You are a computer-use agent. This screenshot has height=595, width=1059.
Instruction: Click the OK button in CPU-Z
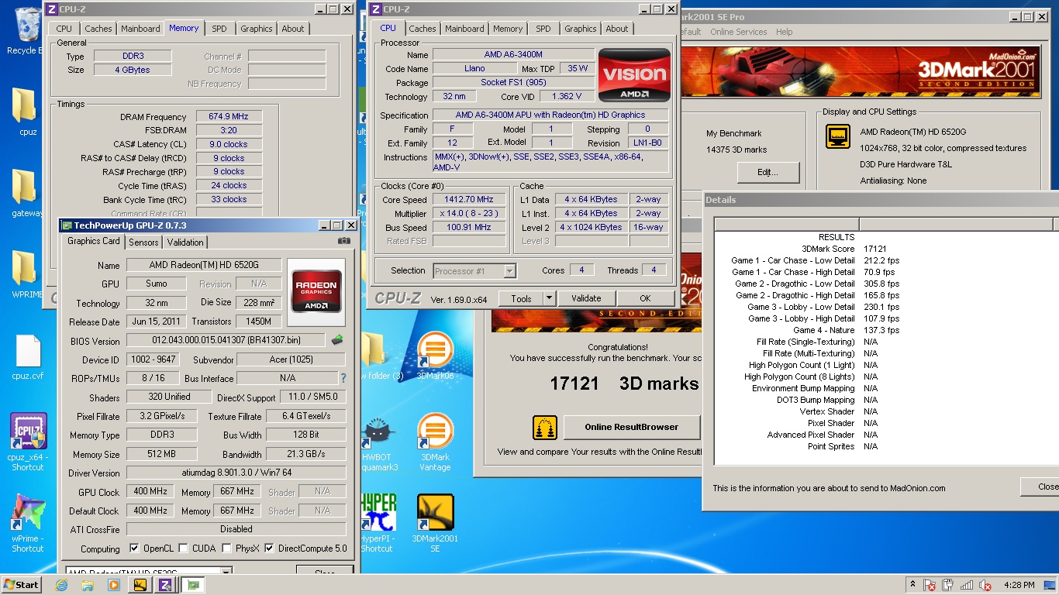coord(645,298)
